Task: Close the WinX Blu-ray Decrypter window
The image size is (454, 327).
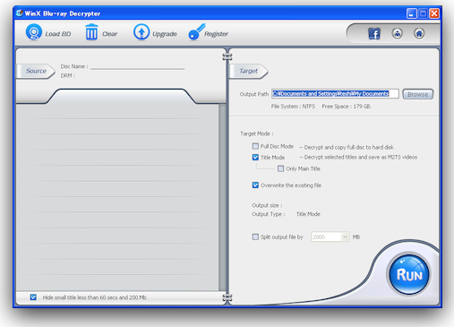Action: tap(434, 13)
